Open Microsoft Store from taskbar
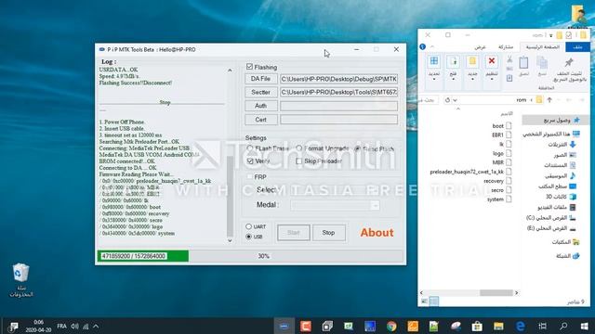Screen dimensions: 595x334 (x=477, y=326)
